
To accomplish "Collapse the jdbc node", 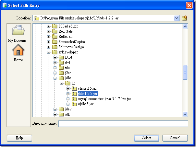I will coord(55,78).
